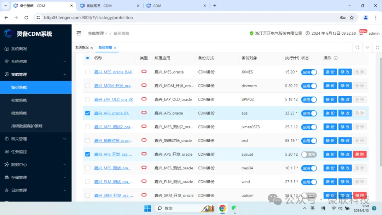This screenshot has width=382, height=215.
Task: Disable the status toggle for JXMES
Action: coord(309,72)
